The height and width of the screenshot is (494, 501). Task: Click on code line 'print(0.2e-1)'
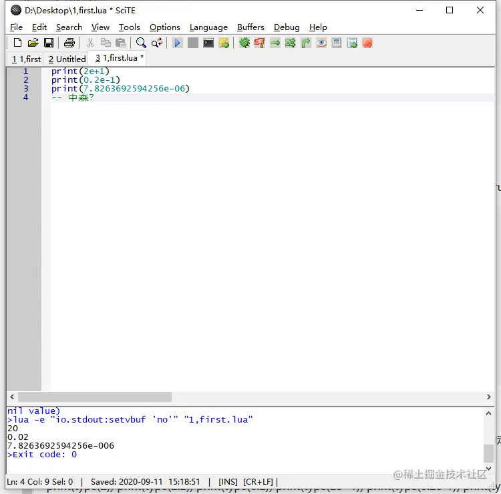click(86, 80)
